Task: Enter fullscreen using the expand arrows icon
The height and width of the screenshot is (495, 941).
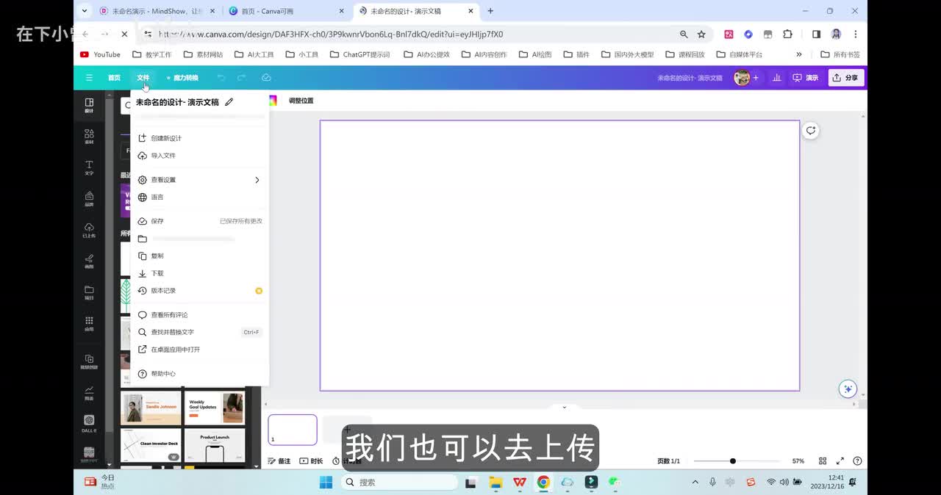Action: point(840,461)
